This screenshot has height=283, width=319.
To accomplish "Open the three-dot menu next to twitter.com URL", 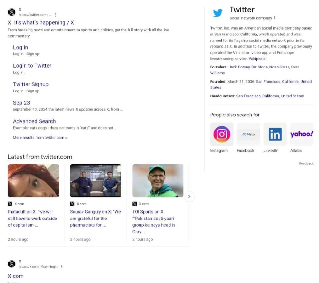I will click(x=56, y=15).
